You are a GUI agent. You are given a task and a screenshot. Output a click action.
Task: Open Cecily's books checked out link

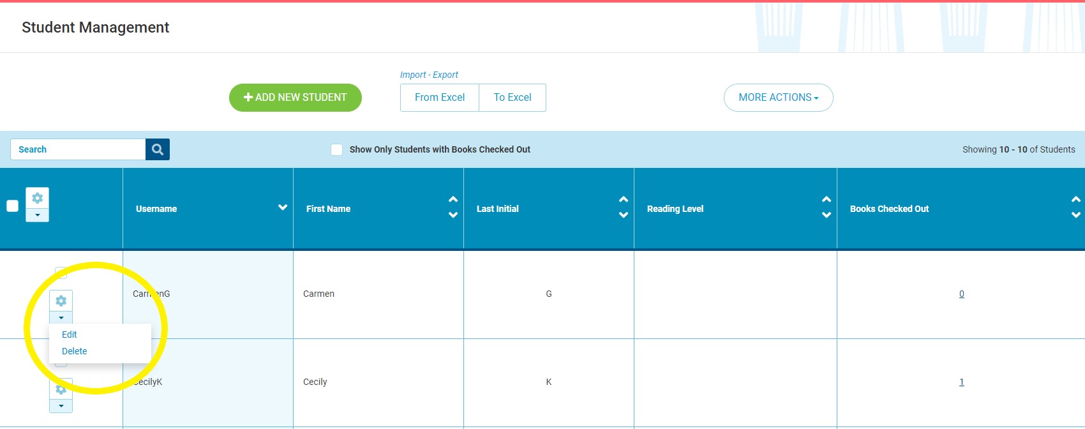click(962, 382)
